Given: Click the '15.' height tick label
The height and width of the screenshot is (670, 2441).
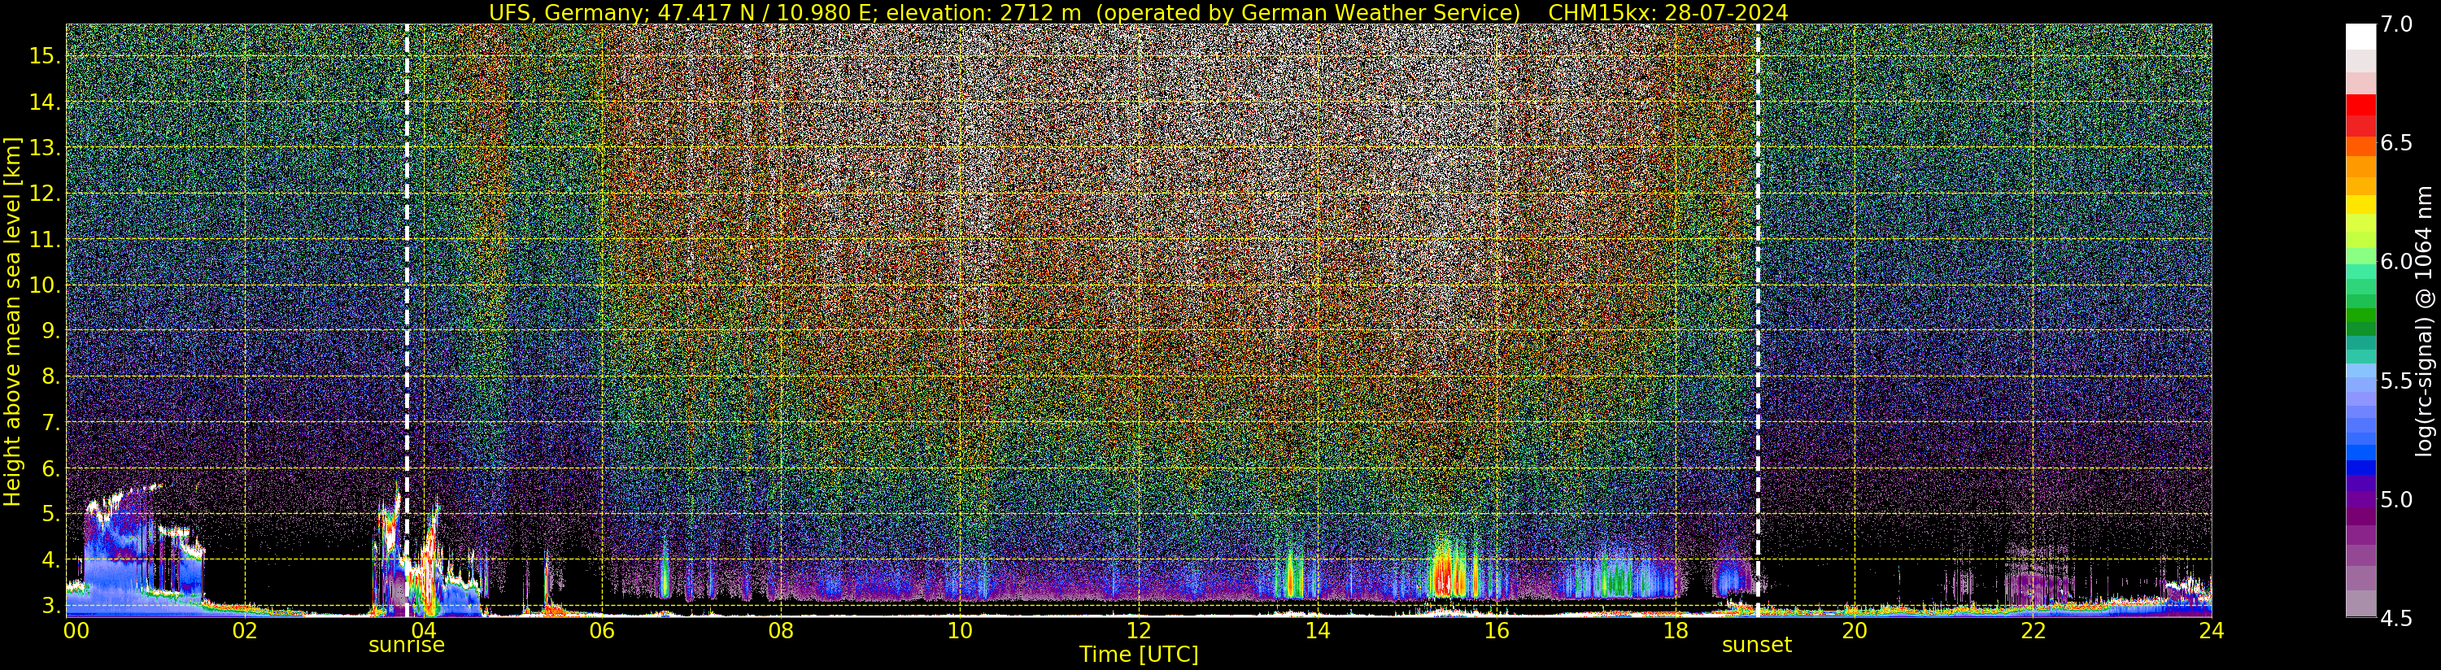Looking at the screenshot, I should [45, 56].
